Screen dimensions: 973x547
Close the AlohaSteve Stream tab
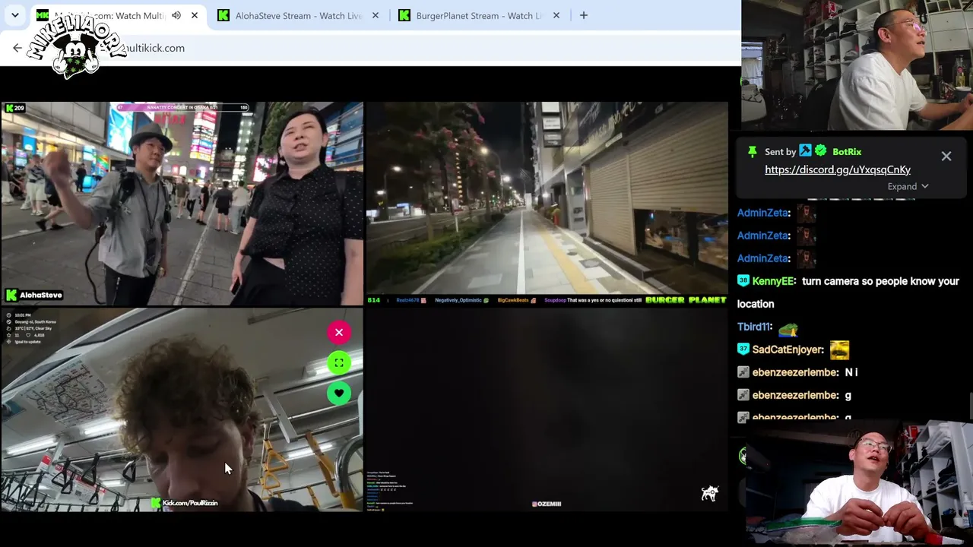(376, 15)
